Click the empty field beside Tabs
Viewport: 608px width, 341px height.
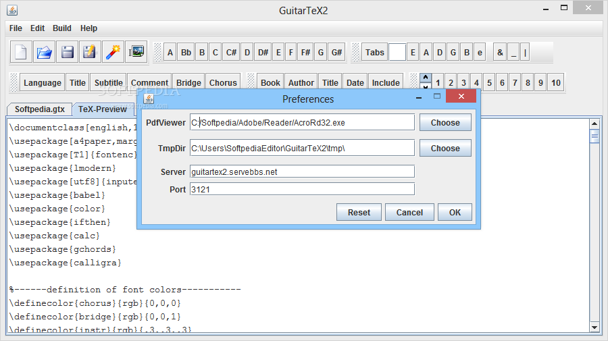point(397,52)
